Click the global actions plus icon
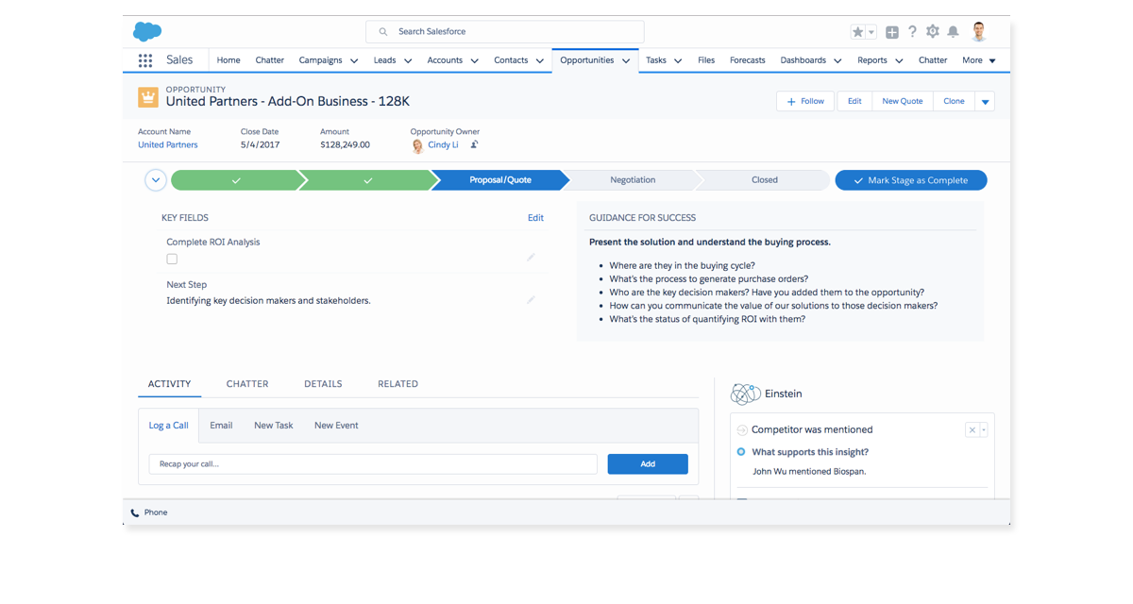The image size is (1133, 604). coord(892,32)
